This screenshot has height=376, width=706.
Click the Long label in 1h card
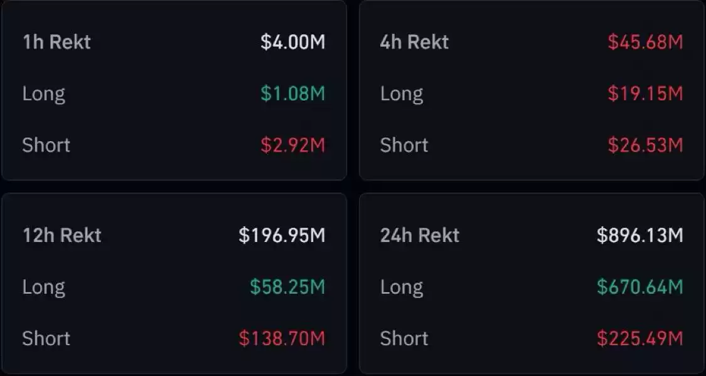tap(44, 95)
